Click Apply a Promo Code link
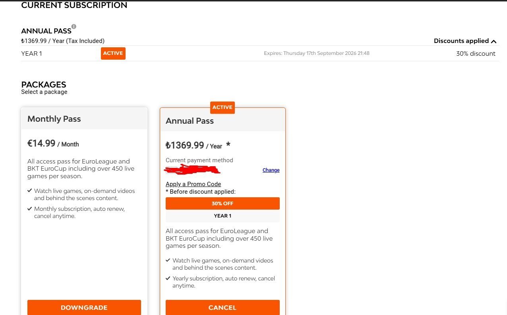Viewport: 507px width, 315px height. 193,184
